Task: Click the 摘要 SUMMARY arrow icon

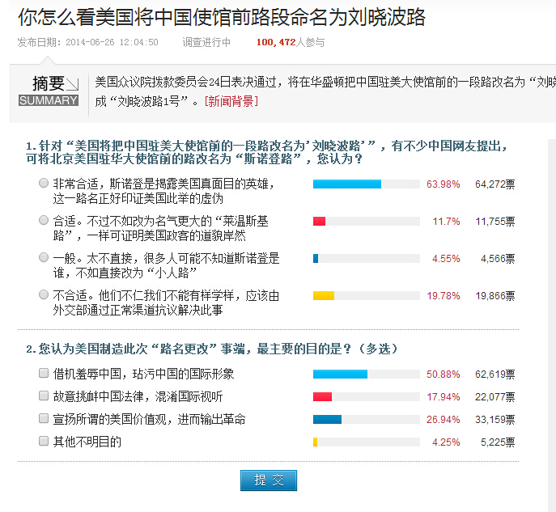Action: point(72,83)
